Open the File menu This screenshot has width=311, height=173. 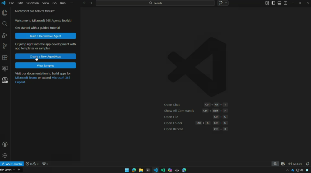[12, 3]
